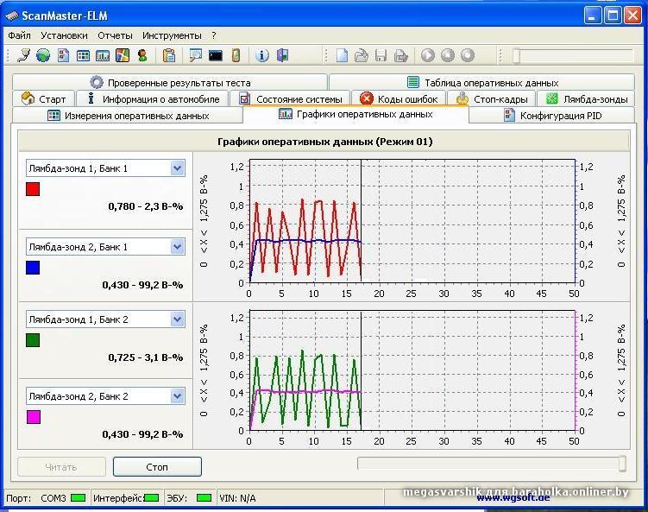
Task: Open the live data chart toolbar icon
Action: 103,55
